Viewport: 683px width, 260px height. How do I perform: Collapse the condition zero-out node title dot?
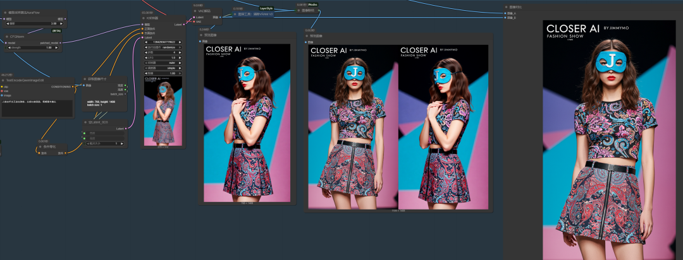coord(39,147)
